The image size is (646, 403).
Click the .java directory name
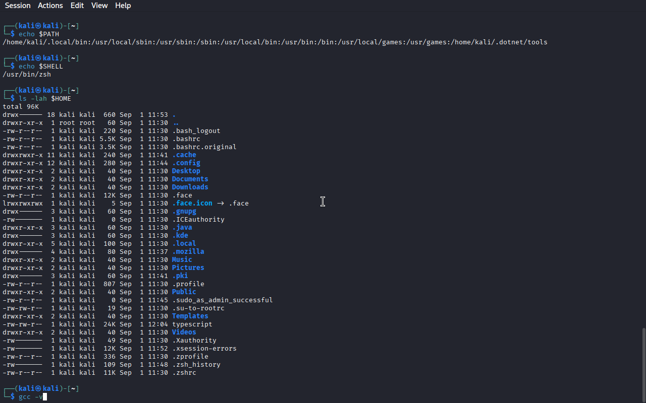coord(182,228)
